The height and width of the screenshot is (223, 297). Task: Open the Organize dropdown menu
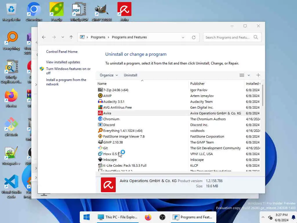coord(109,75)
